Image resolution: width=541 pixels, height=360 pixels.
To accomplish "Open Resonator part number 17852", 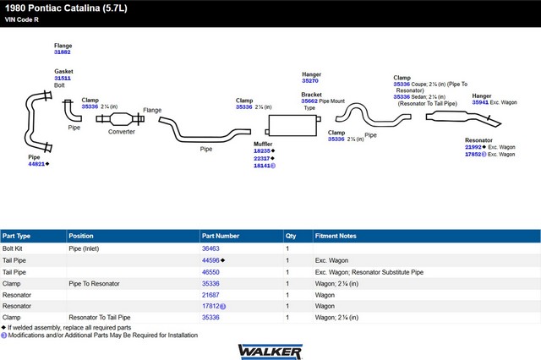I will 473,154.
